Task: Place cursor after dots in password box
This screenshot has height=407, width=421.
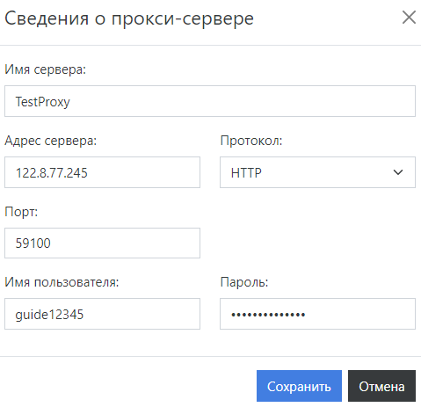Action: click(307, 315)
